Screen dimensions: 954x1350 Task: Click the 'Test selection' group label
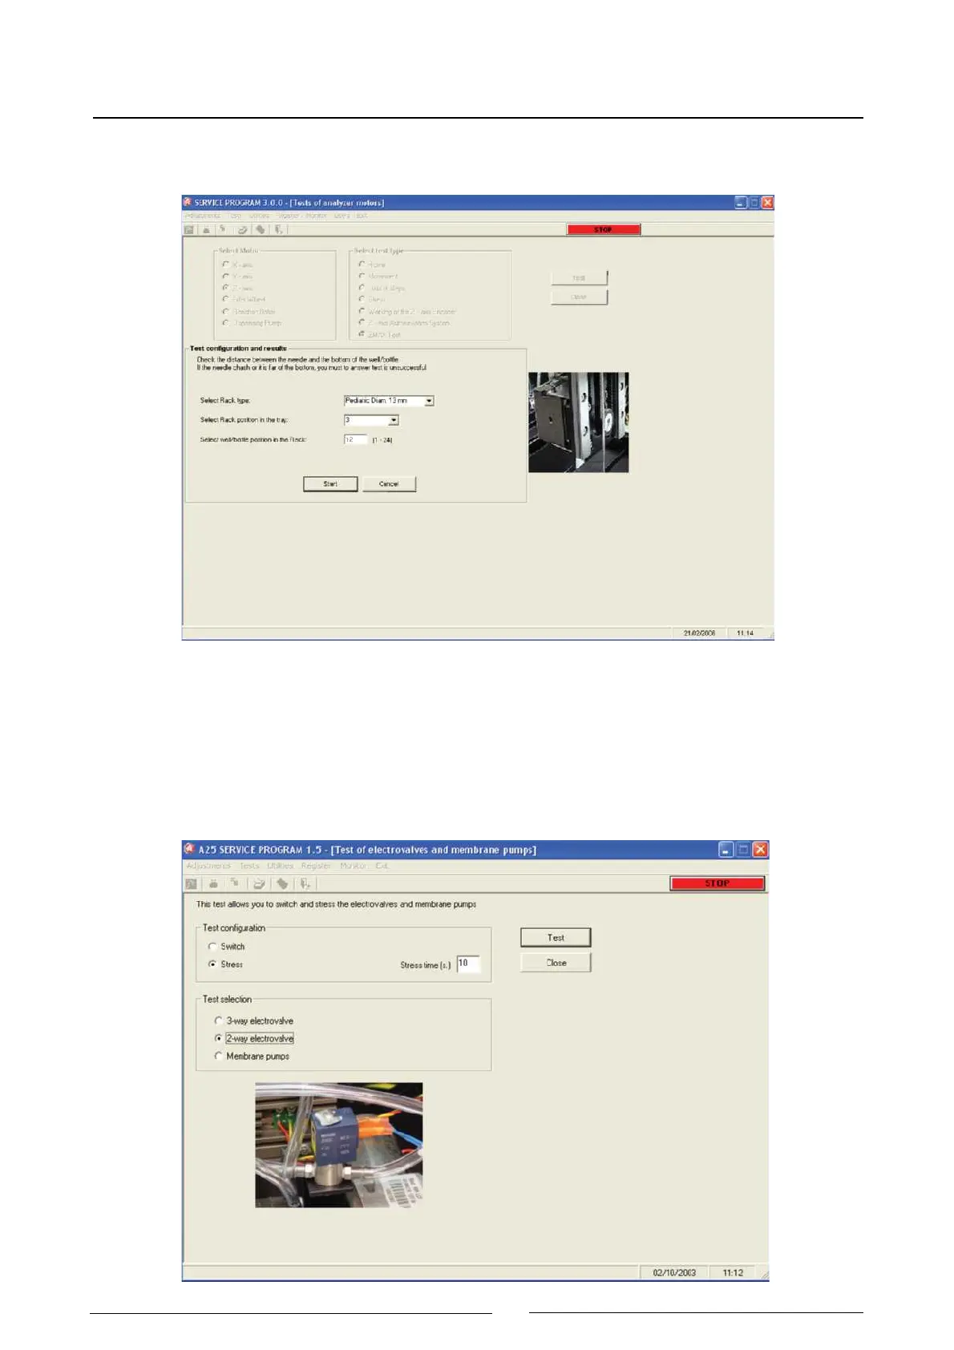click(x=227, y=1000)
